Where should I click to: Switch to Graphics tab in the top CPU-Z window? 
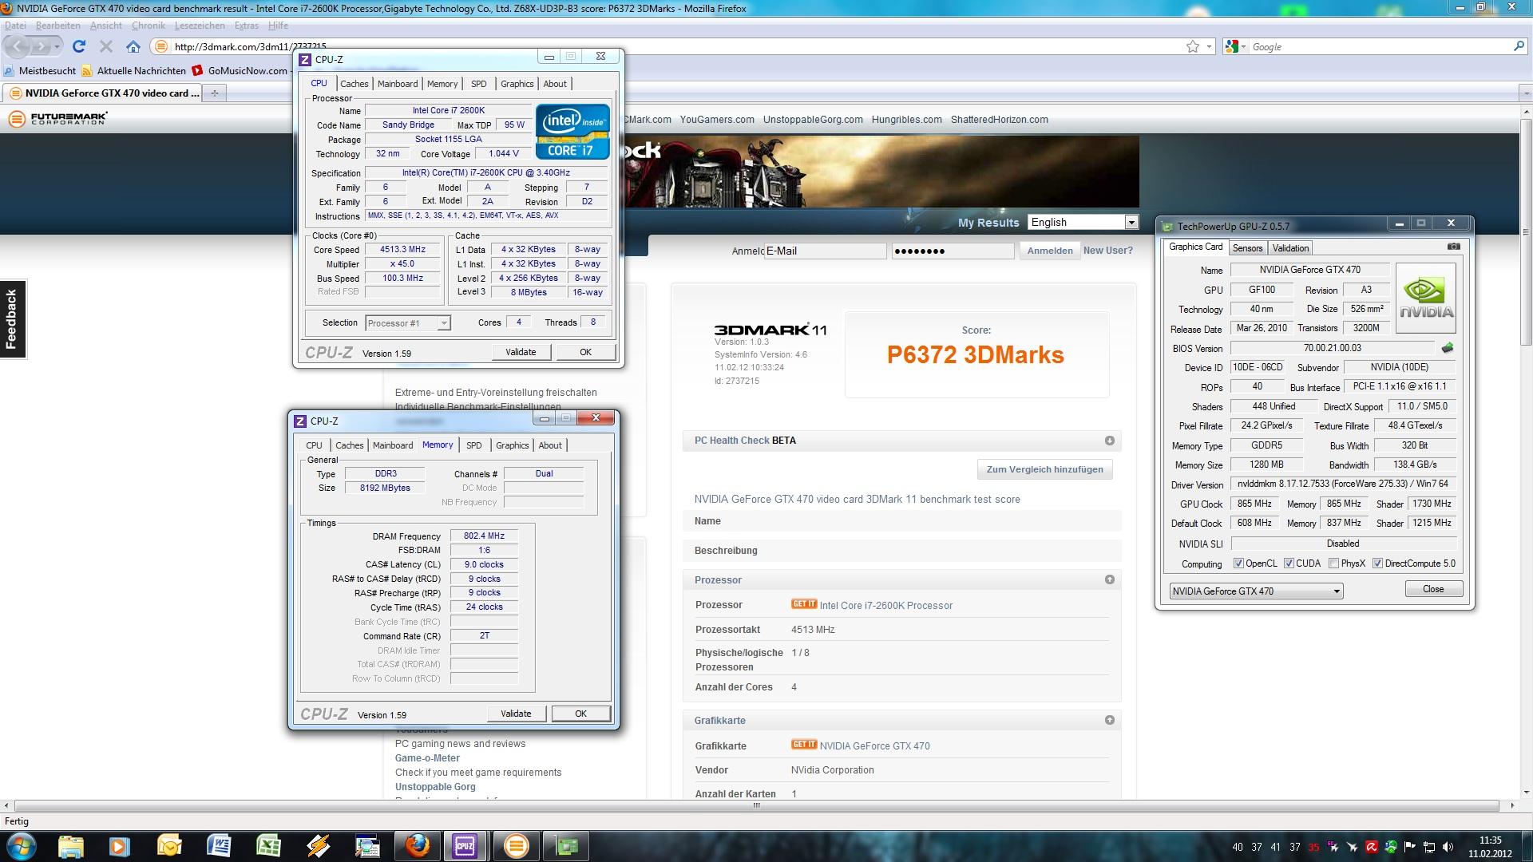pos(517,84)
